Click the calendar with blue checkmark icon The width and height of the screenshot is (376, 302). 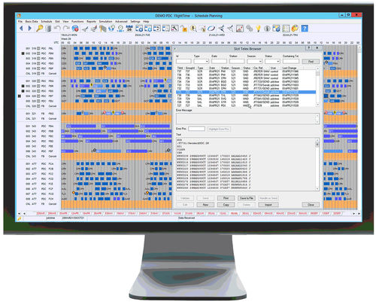pos(276,29)
